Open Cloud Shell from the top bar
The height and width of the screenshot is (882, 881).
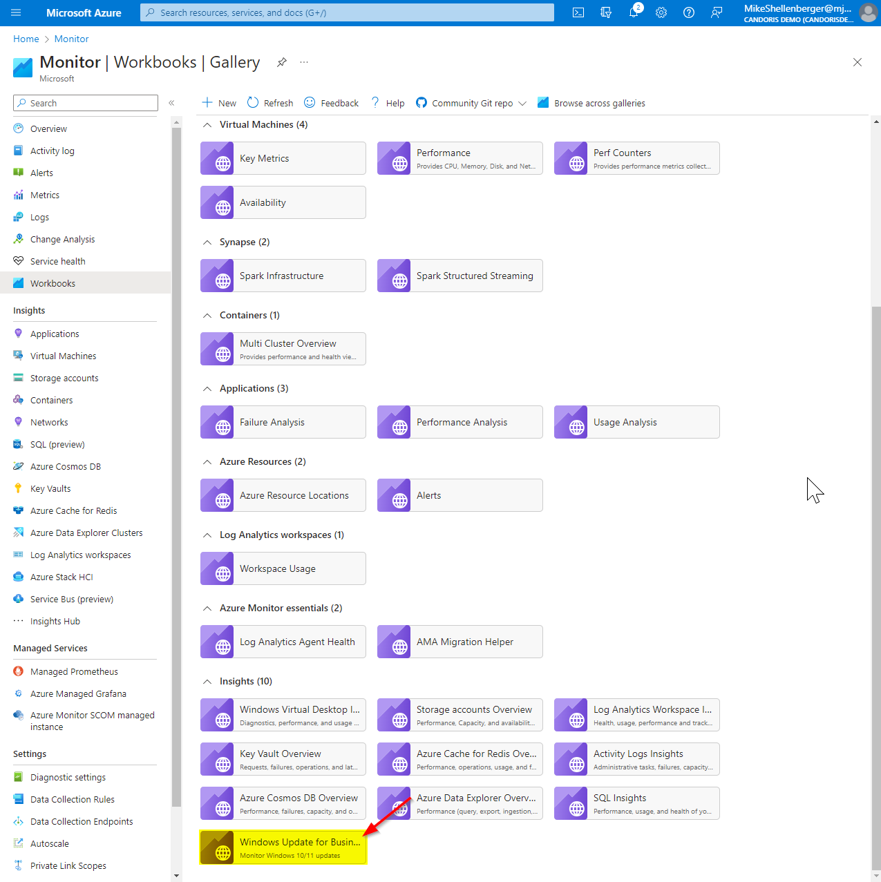click(578, 12)
